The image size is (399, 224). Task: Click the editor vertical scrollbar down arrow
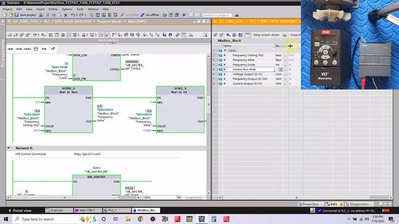coord(208,193)
